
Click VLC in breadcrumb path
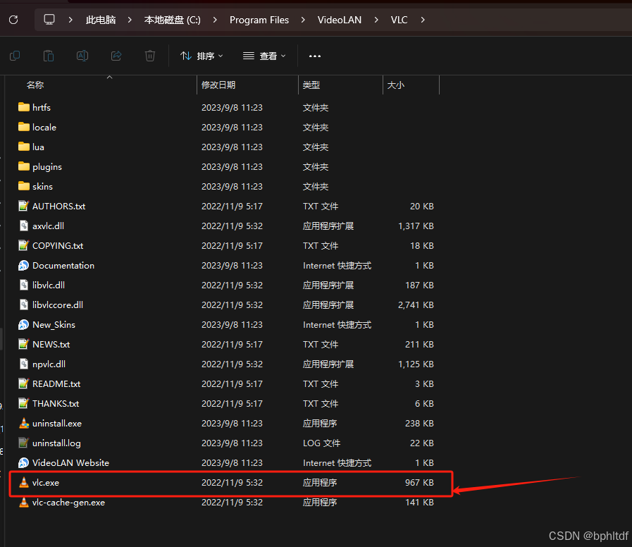click(x=399, y=20)
